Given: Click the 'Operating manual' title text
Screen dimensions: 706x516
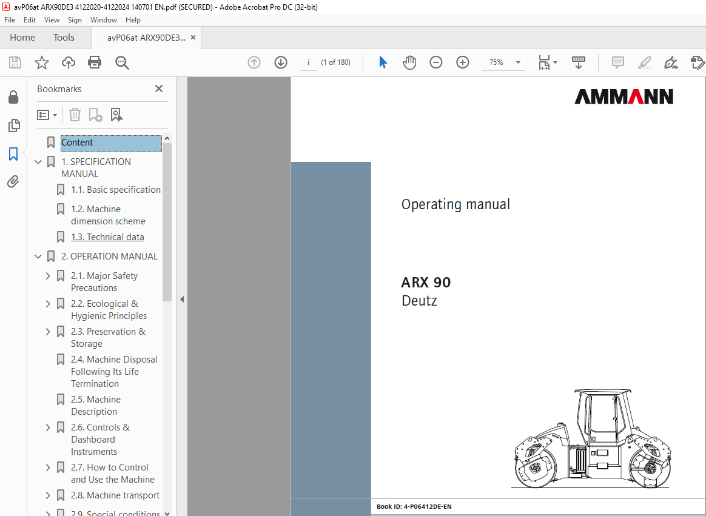Looking at the screenshot, I should [x=456, y=204].
